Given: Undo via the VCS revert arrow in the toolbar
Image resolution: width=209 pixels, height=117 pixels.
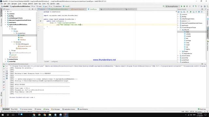Looking at the screenshot, I should click(x=201, y=6).
